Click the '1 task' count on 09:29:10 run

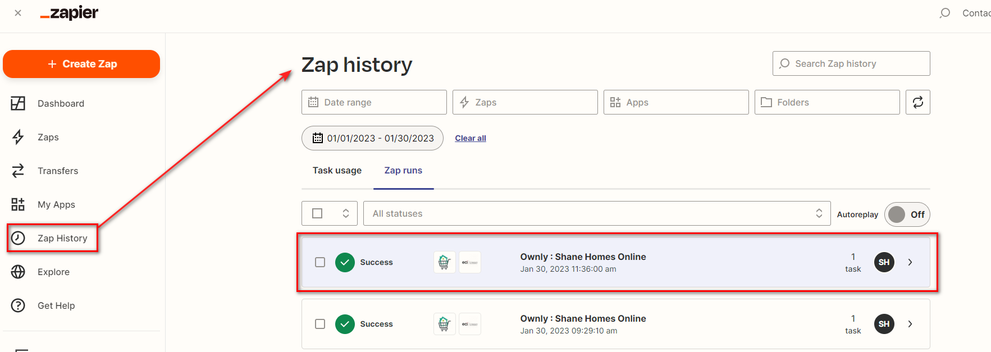click(853, 324)
